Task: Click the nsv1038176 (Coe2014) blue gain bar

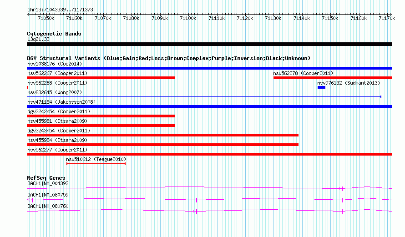Action: 209,68
